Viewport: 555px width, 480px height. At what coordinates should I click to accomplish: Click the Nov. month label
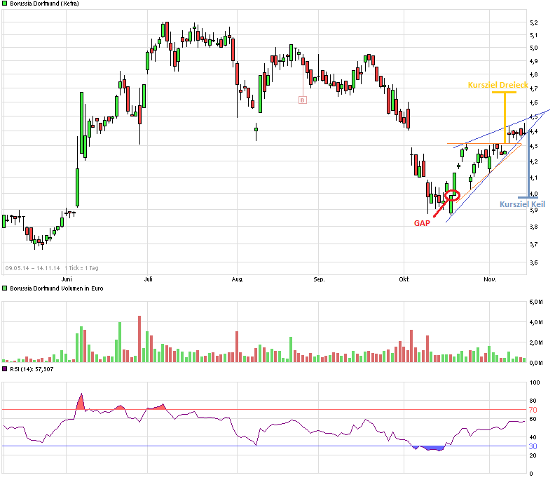coord(490,279)
